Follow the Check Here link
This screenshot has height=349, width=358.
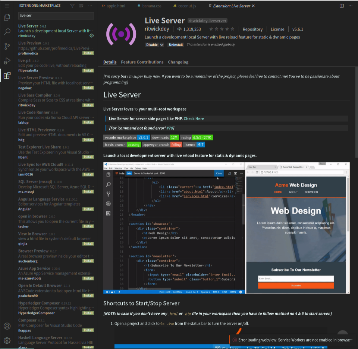coord(194,118)
